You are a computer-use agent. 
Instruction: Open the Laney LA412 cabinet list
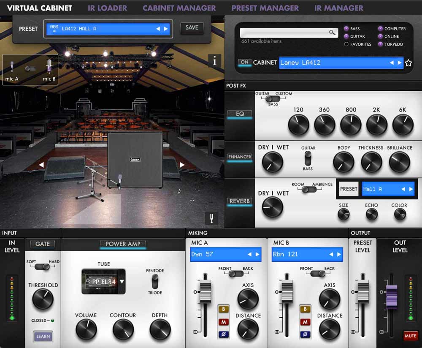tap(341, 63)
